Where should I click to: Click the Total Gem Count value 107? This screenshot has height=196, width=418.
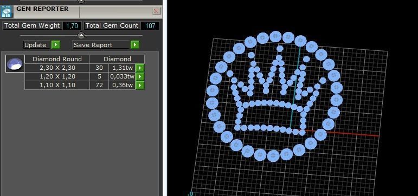click(x=150, y=26)
